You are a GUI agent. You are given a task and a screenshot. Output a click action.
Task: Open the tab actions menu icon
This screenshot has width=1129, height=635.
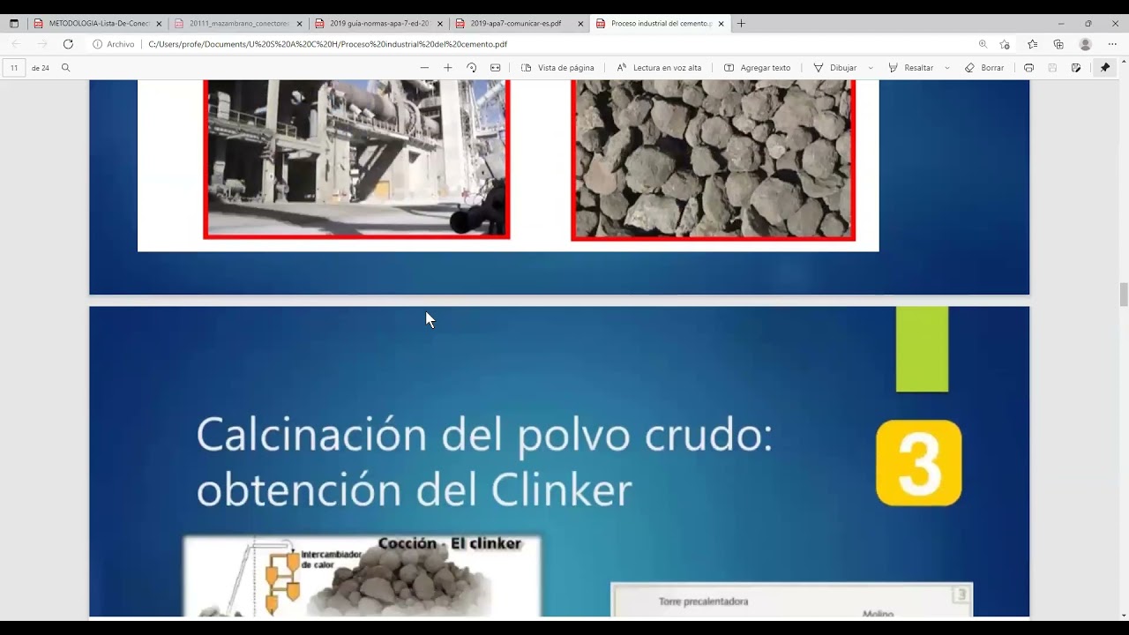coord(13,24)
